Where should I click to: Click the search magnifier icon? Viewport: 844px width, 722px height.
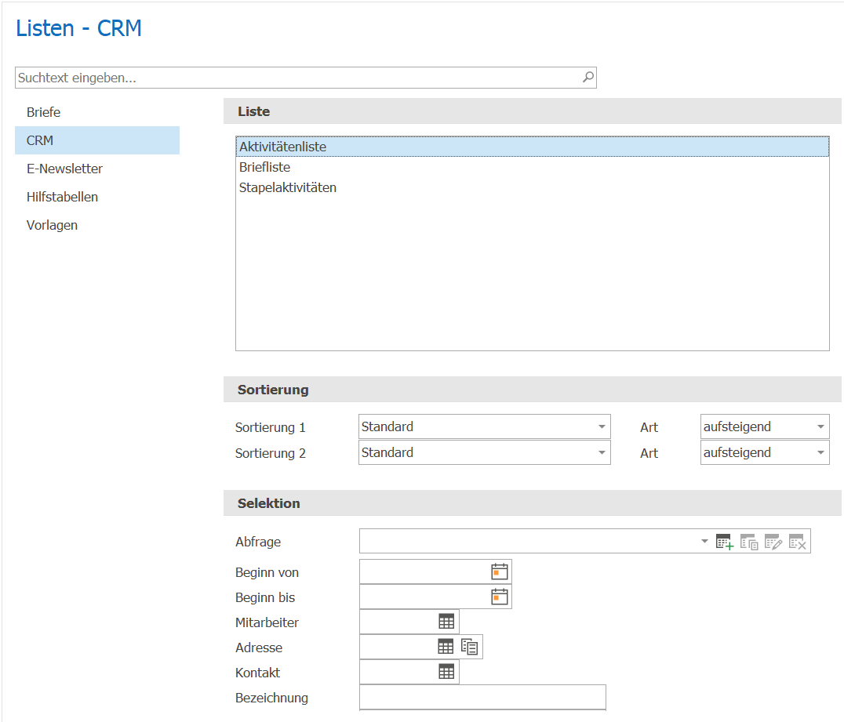point(588,78)
